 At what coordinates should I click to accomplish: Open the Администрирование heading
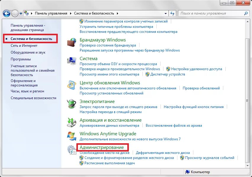click(x=102, y=147)
